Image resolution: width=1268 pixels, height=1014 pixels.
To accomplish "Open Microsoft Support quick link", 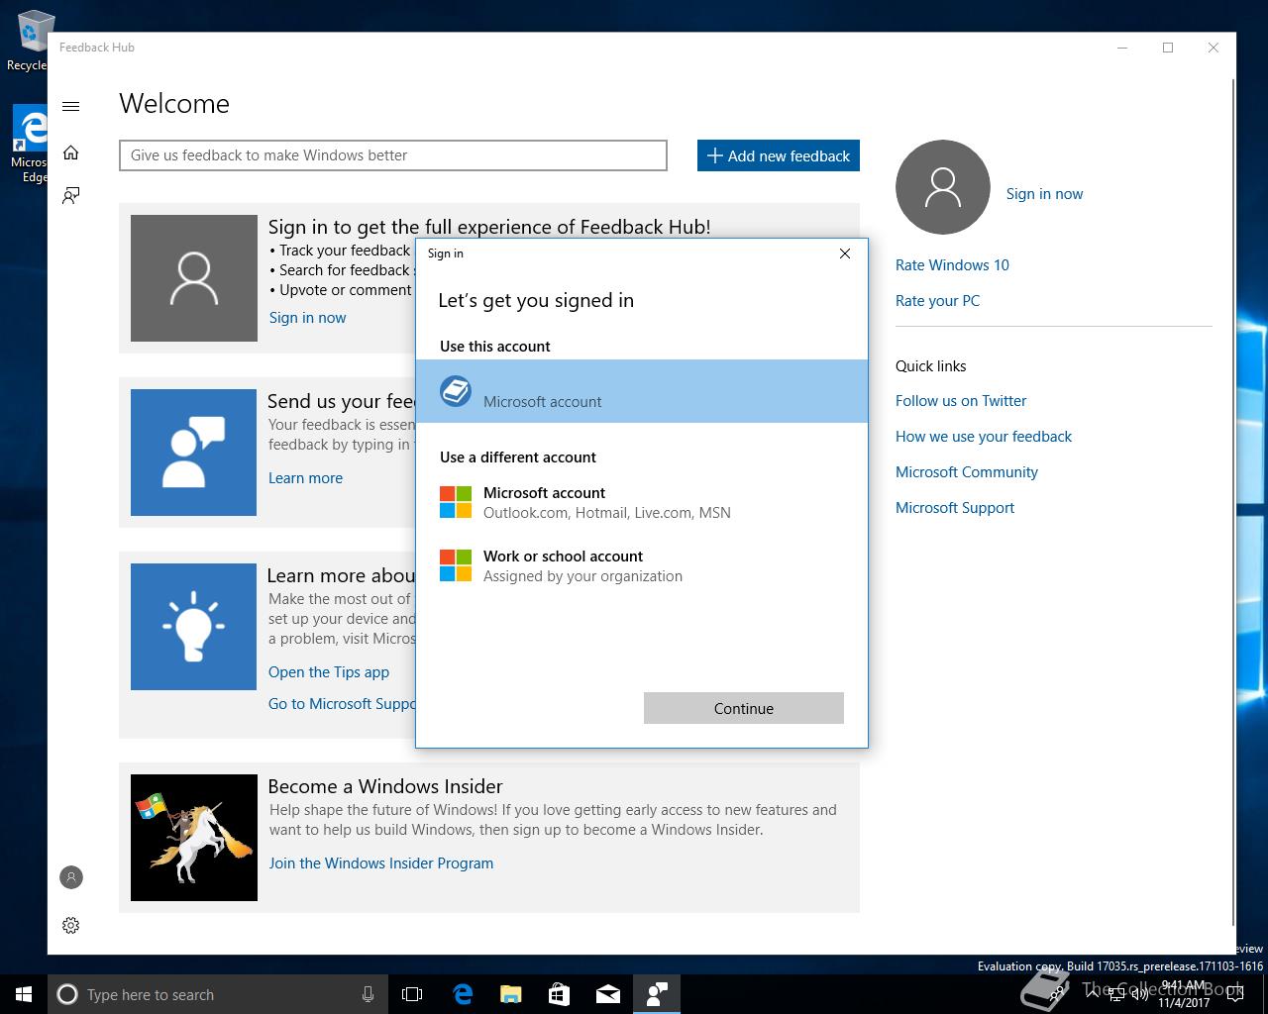I will (955, 508).
